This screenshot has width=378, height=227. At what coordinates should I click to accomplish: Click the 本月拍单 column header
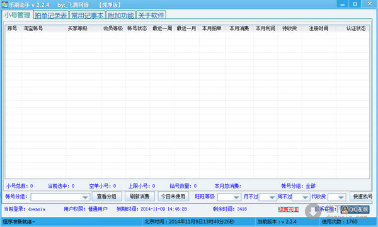click(212, 28)
